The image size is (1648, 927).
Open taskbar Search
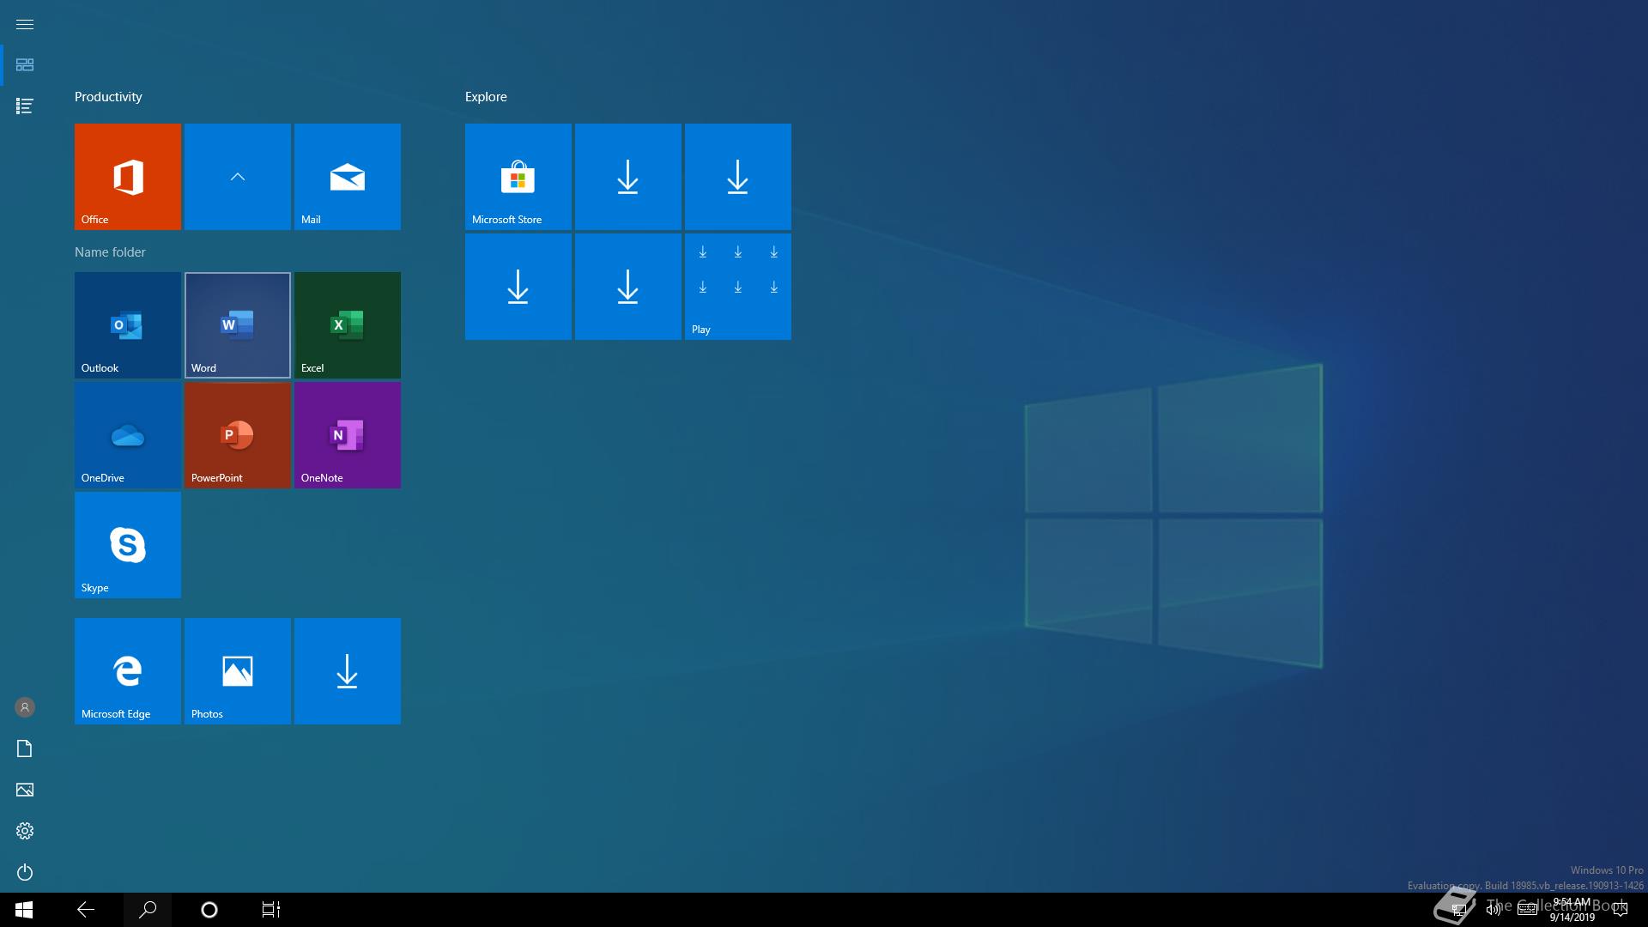click(x=148, y=910)
